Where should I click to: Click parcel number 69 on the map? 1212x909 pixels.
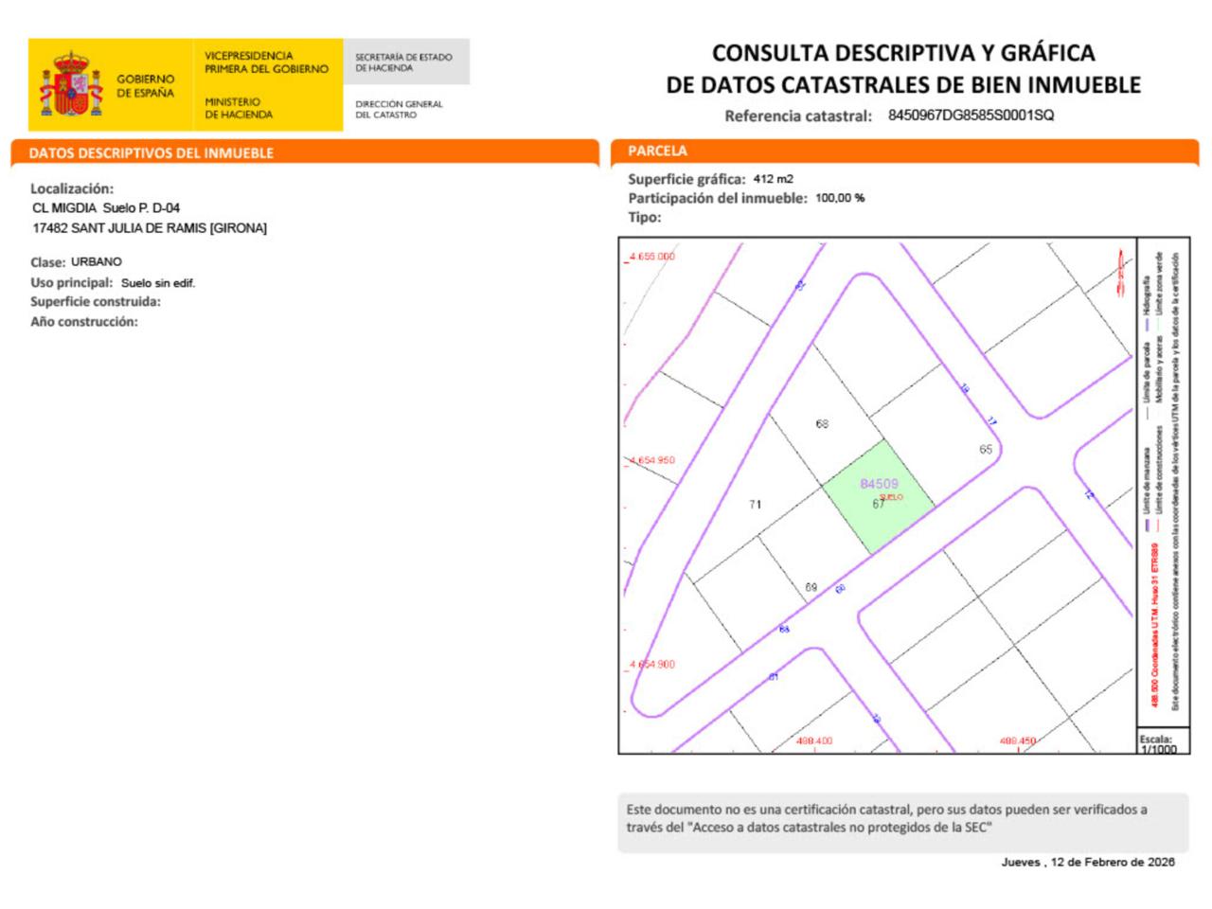(811, 587)
